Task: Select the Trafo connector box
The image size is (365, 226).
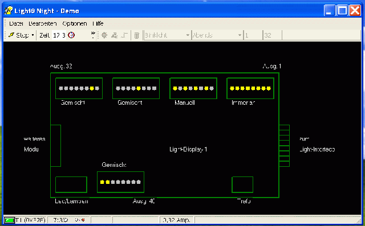Action: pos(242,184)
